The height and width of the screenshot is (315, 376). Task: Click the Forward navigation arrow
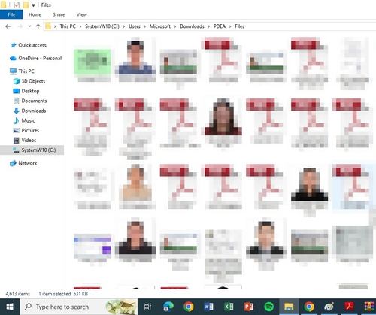tap(20, 26)
